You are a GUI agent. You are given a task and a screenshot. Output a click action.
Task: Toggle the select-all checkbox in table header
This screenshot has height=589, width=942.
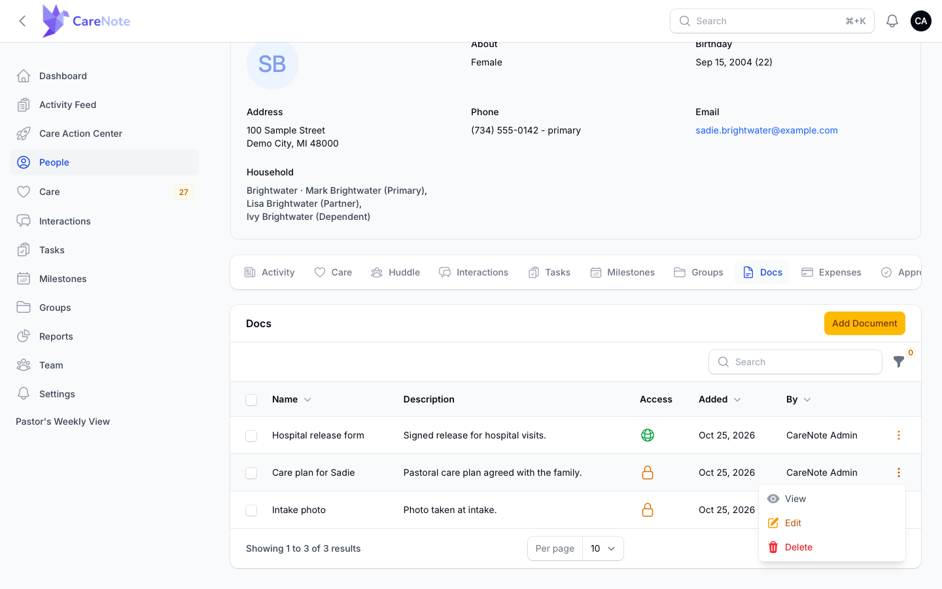pos(251,400)
